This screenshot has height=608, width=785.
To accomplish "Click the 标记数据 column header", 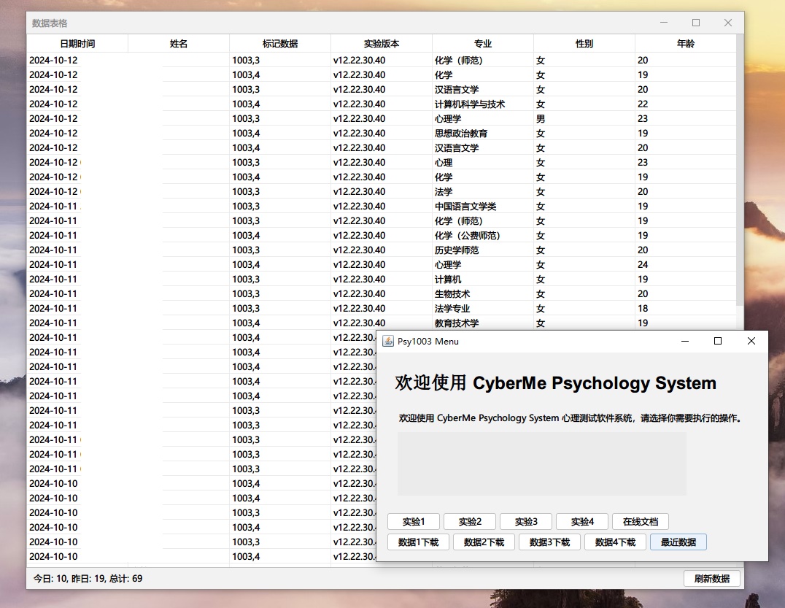I will 280,44.
